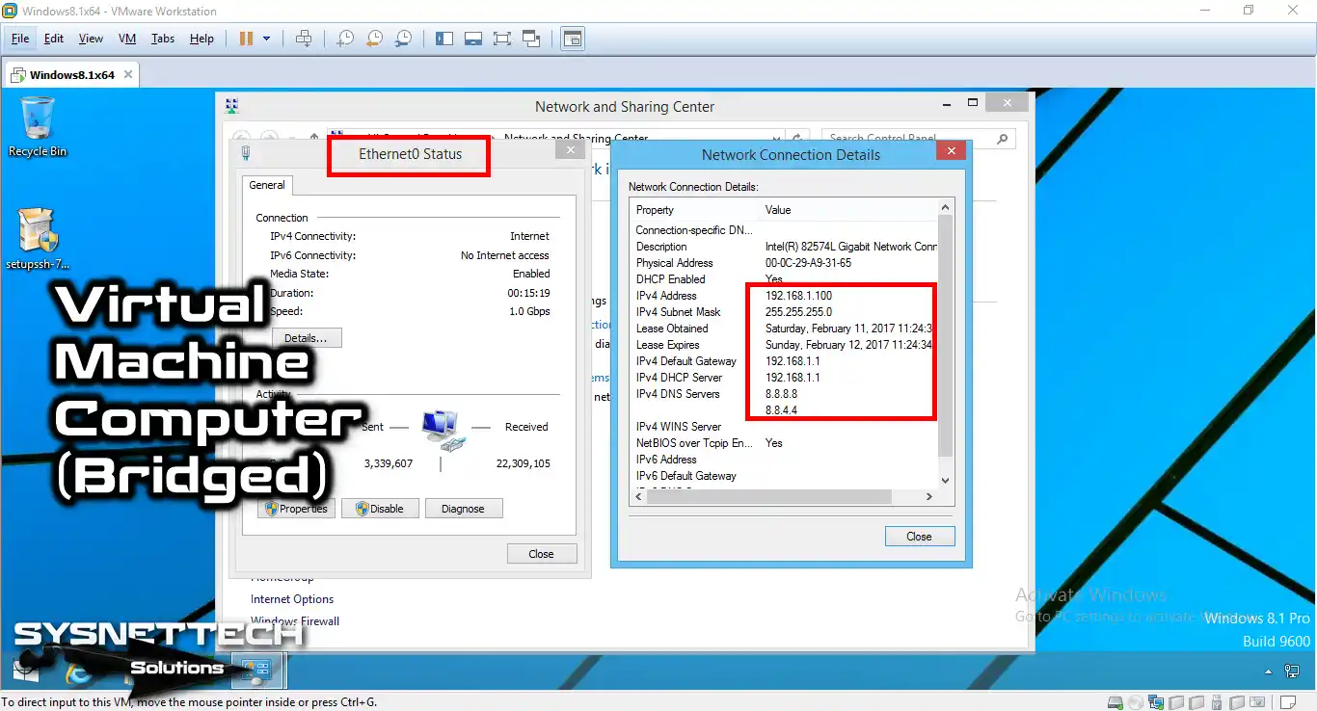Toggle the library sidebar view icon
Screen dimensions: 1317x711
[444, 39]
